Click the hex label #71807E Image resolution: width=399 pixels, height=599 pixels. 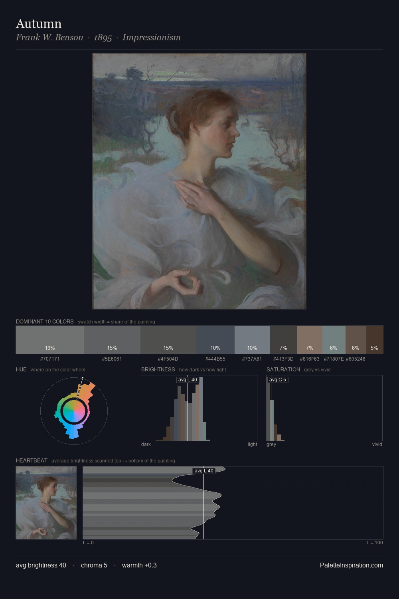[x=334, y=359]
